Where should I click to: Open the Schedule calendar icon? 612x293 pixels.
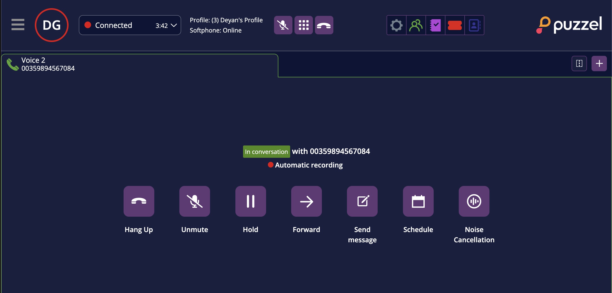[418, 201]
